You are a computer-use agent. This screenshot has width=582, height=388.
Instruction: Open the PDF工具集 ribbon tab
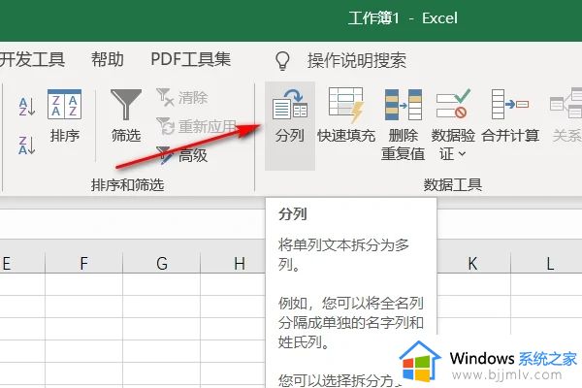coord(190,59)
